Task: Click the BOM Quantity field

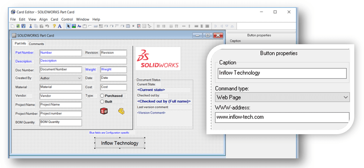Action: point(61,122)
